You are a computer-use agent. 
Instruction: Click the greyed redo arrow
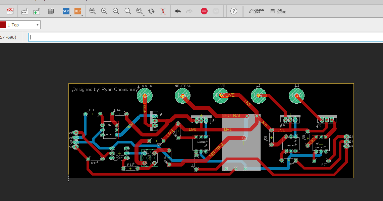[x=189, y=11]
